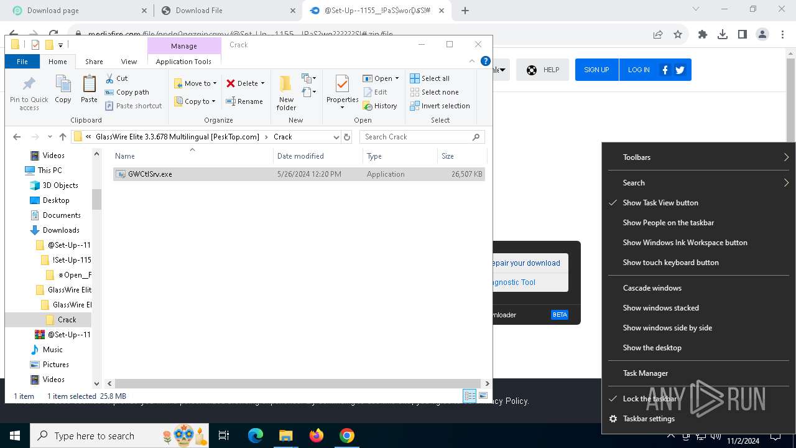Click Select none
The width and height of the screenshot is (796, 448).
pos(434,92)
